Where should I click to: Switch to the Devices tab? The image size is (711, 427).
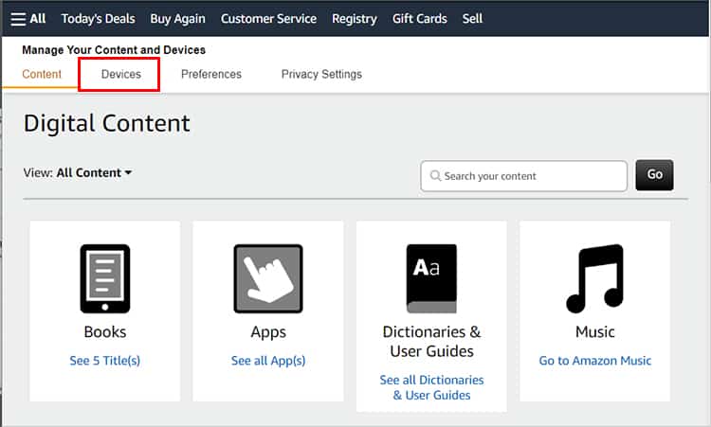(121, 74)
